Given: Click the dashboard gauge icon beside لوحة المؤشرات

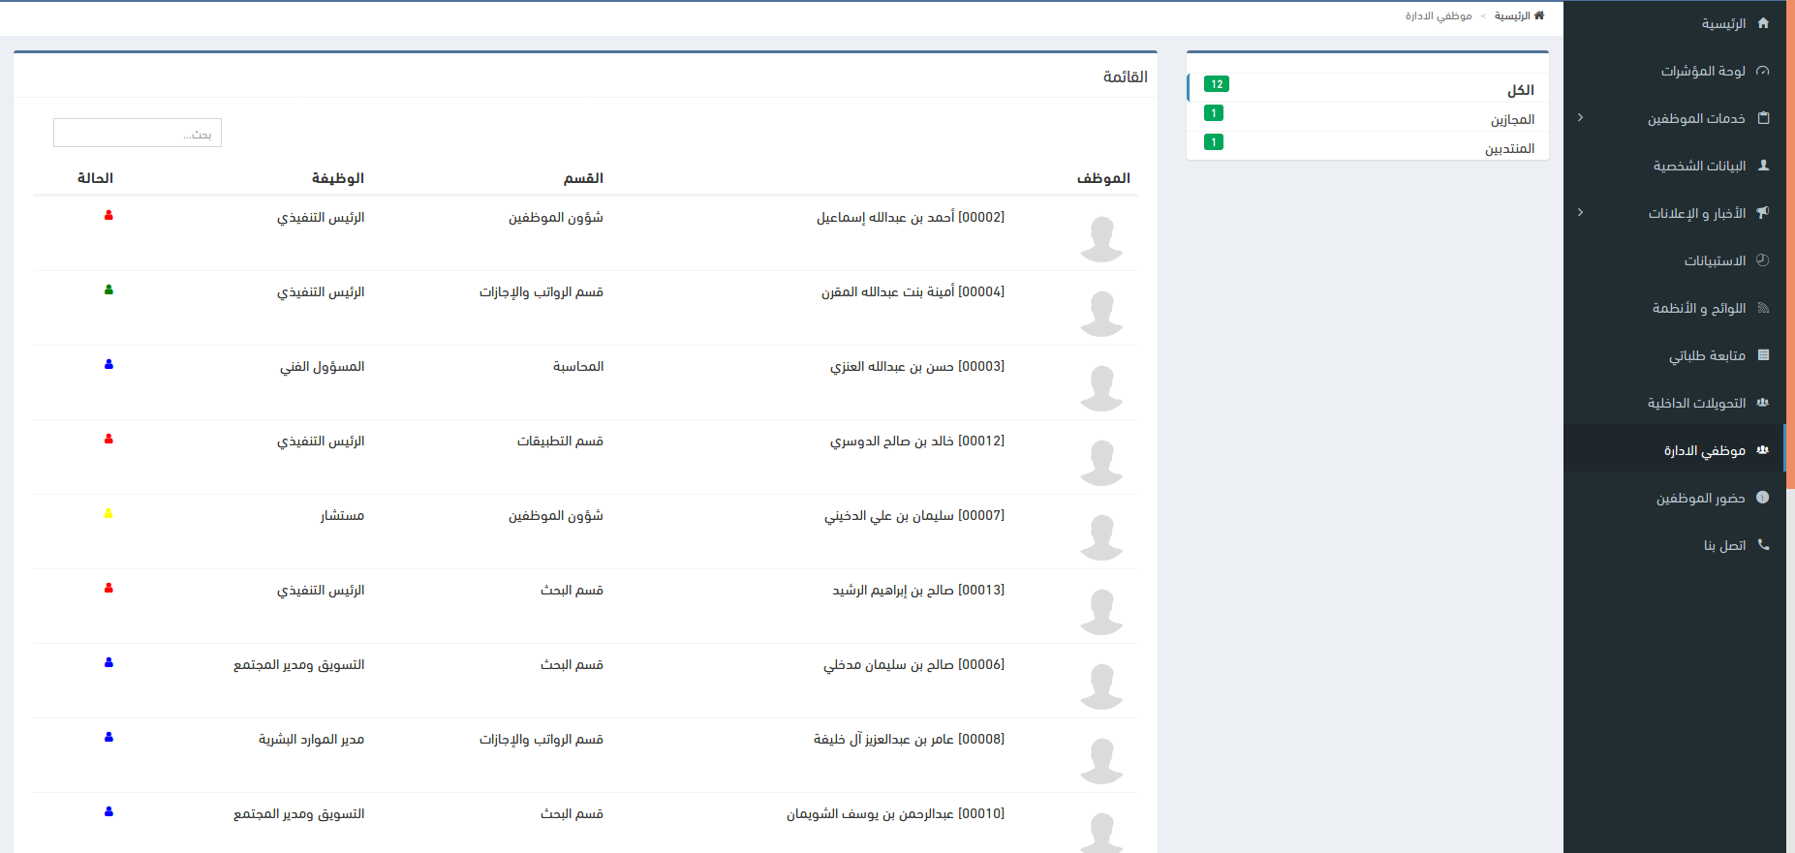Looking at the screenshot, I should point(1763,71).
